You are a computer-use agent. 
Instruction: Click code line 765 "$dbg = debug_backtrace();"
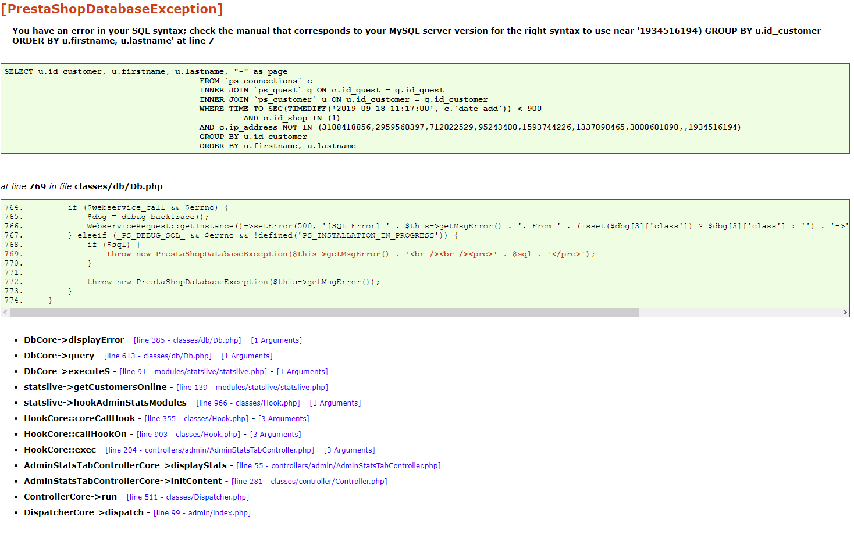(148, 217)
